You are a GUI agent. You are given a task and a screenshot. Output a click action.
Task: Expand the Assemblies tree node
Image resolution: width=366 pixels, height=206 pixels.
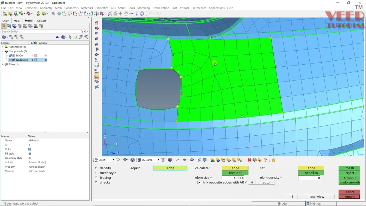point(3,47)
